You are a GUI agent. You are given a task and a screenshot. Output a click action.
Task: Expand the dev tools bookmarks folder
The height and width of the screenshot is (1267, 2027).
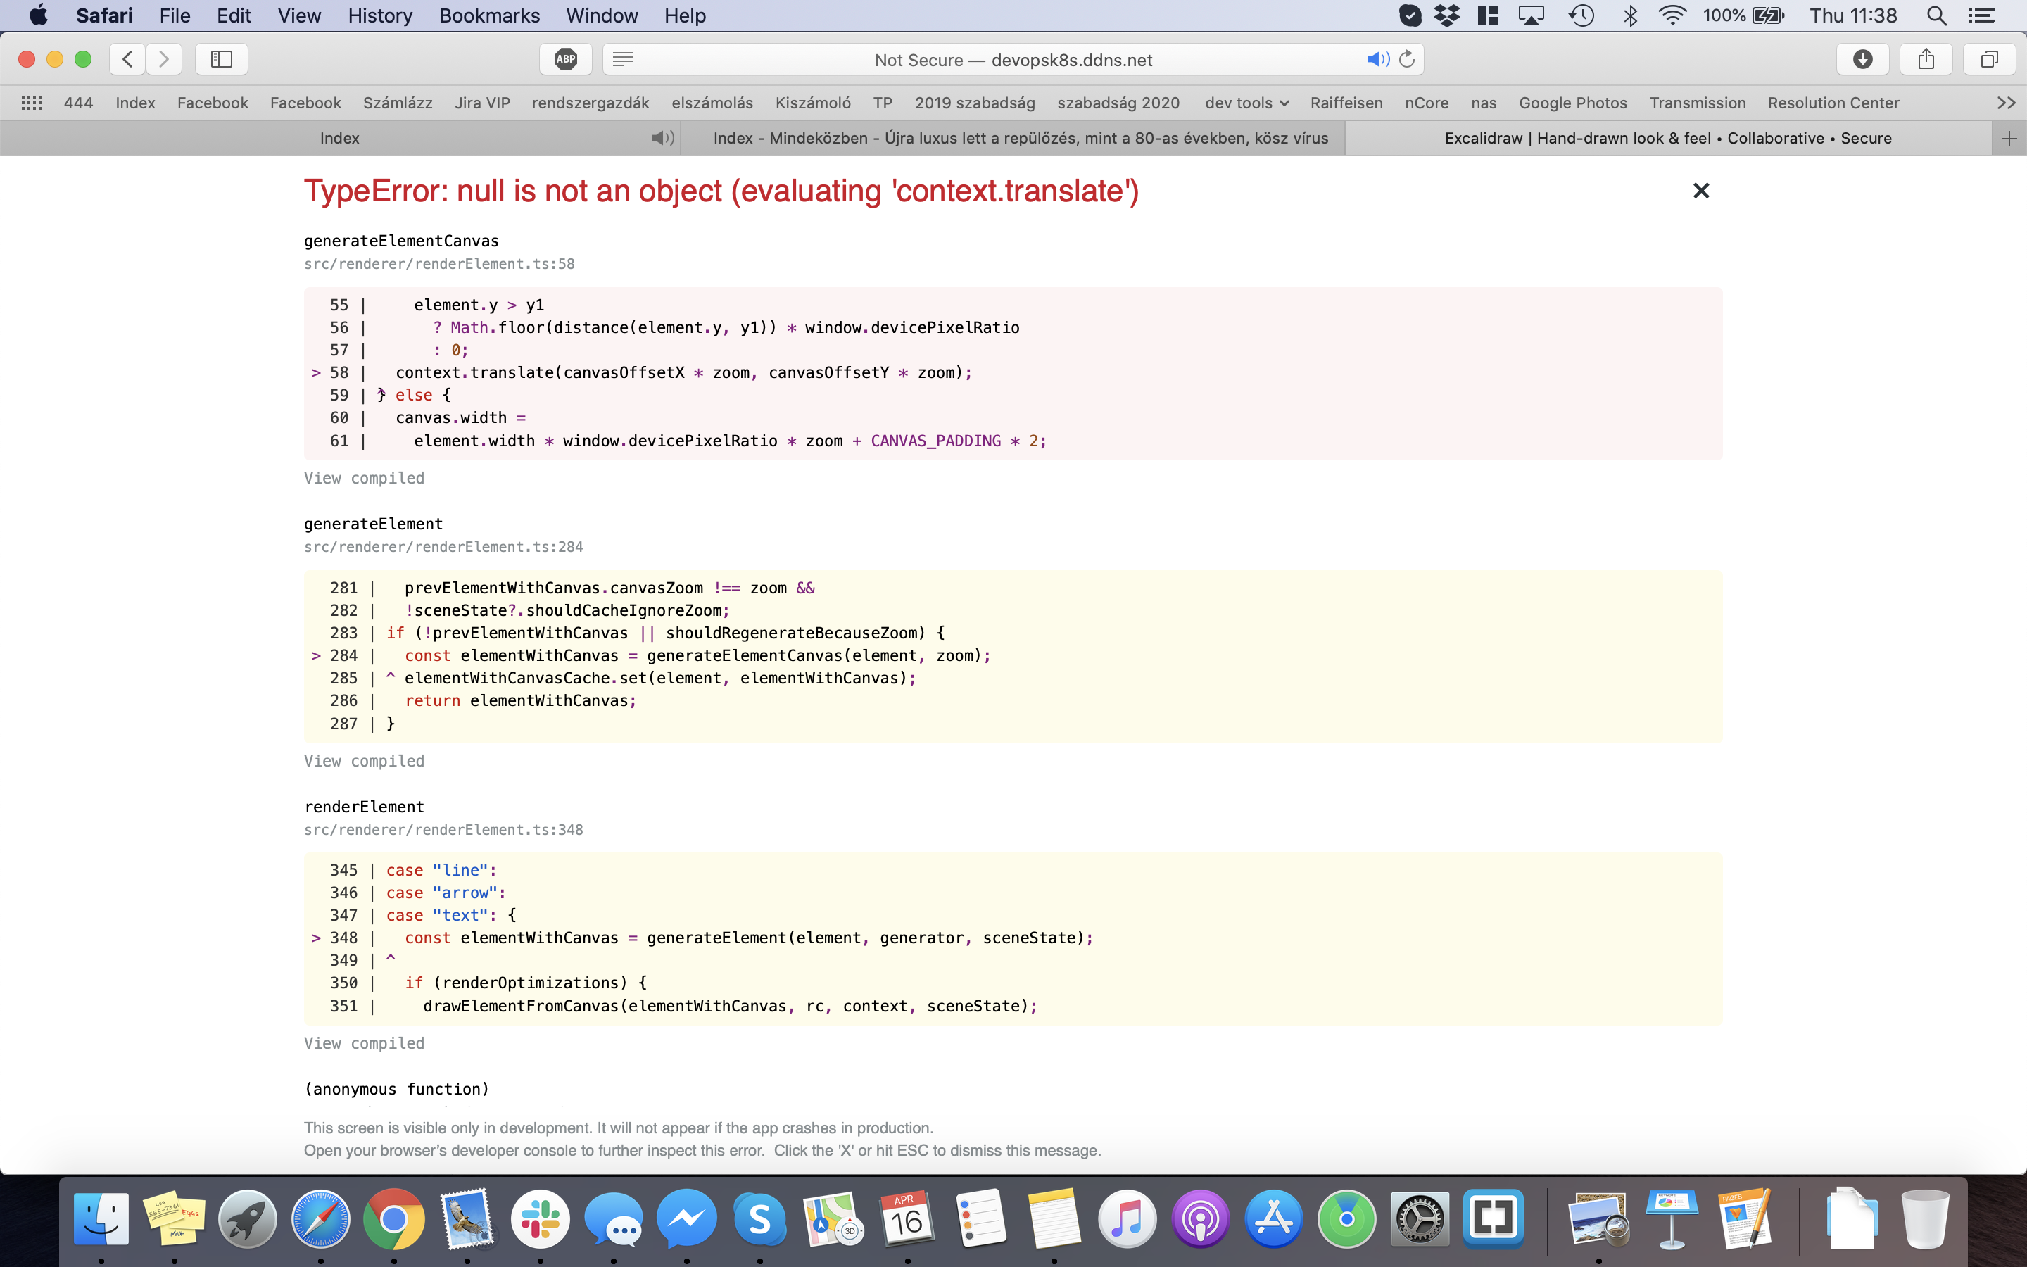tap(1246, 103)
